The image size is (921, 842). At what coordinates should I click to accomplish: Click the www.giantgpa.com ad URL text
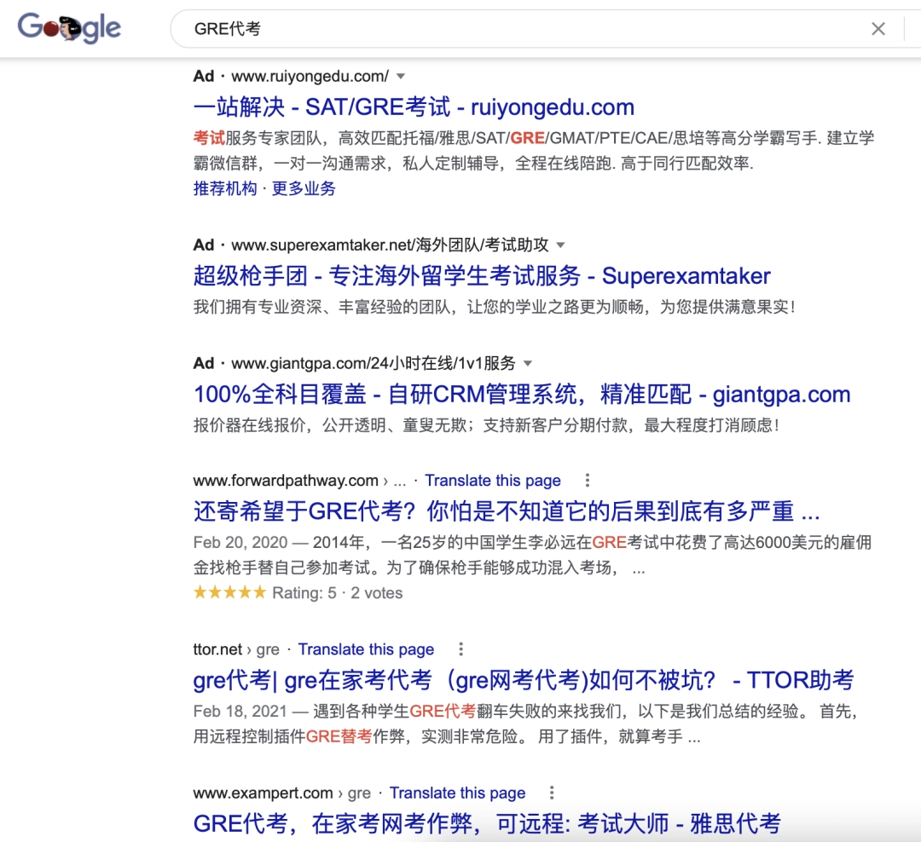click(x=374, y=363)
